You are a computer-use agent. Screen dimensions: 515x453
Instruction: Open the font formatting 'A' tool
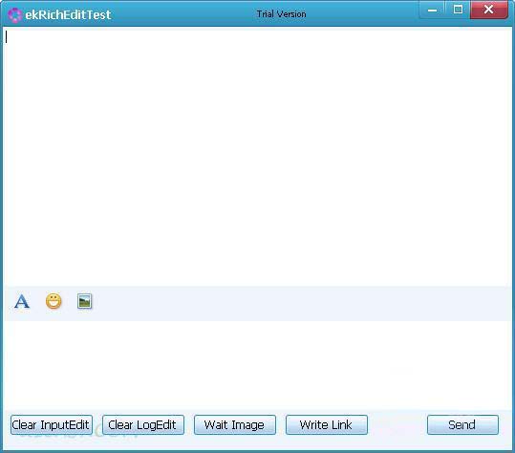(22, 301)
